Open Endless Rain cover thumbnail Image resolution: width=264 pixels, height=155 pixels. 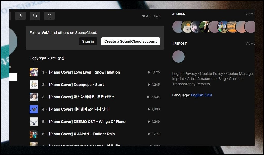click(x=34, y=134)
